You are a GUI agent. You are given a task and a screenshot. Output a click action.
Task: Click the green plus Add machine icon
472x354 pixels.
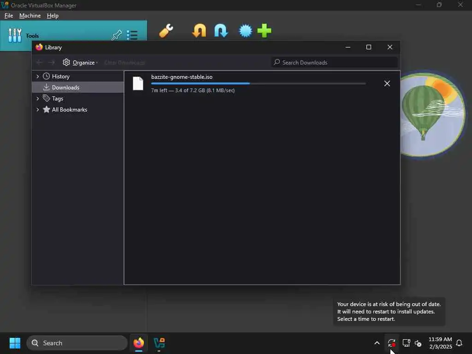(264, 31)
